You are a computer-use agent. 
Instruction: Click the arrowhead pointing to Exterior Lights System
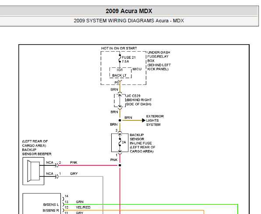[144, 120]
